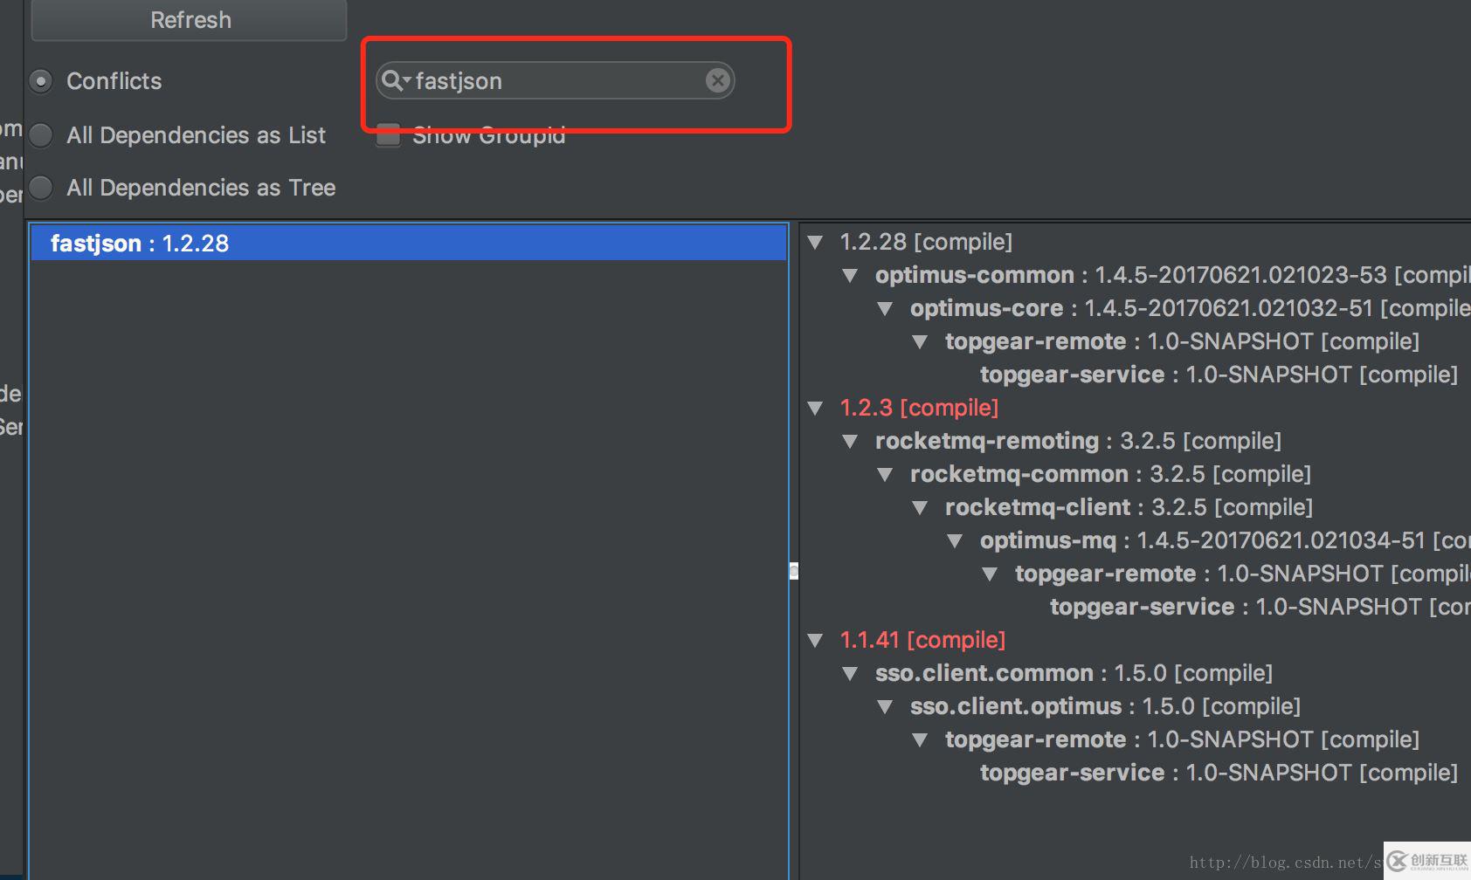Select optimus-mq : 1.4.5 row
Screen dimensions: 1471x880
(x=1226, y=540)
